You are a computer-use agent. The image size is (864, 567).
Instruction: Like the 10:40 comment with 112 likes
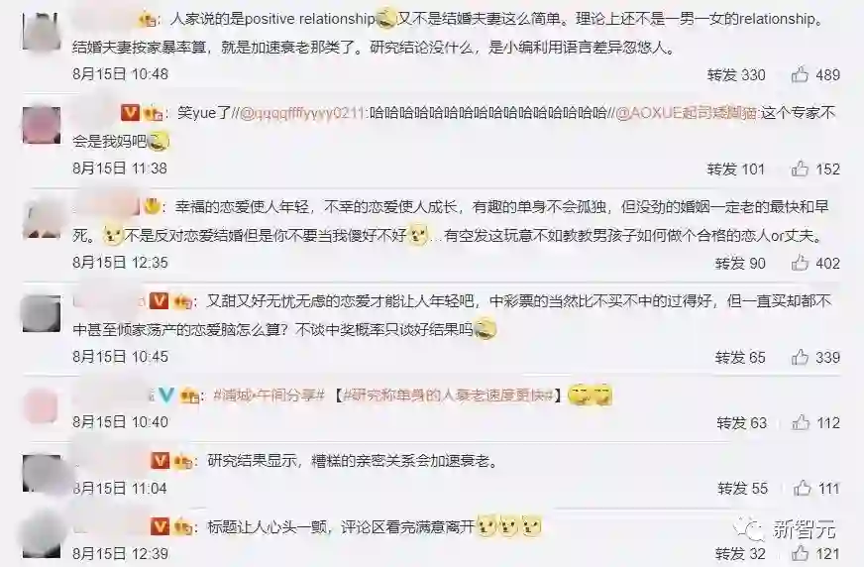[x=801, y=422]
